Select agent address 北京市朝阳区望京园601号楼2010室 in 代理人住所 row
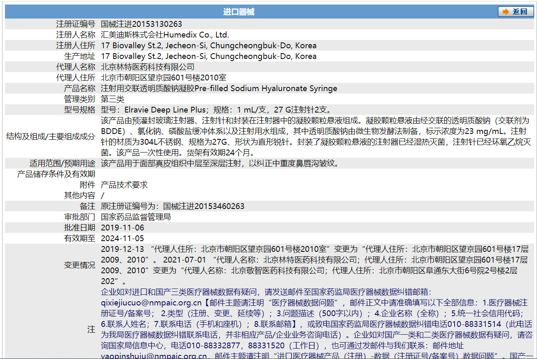537x359 pixels. [164, 77]
